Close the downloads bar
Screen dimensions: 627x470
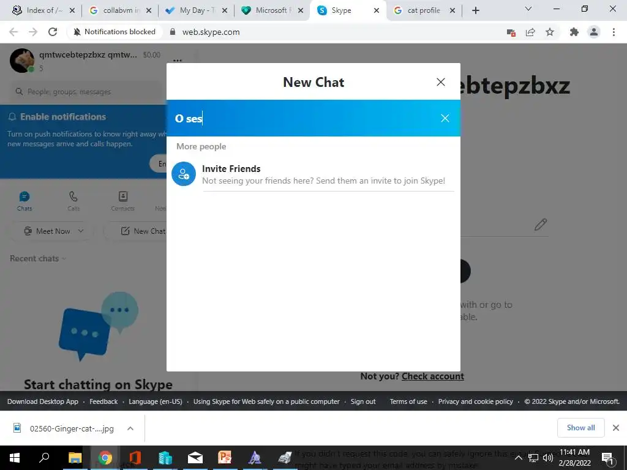[x=616, y=428]
